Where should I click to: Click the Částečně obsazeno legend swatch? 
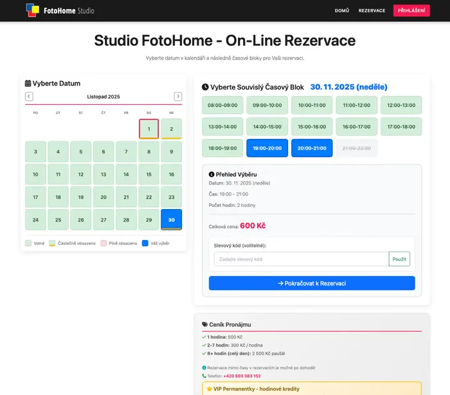pyautogui.click(x=52, y=243)
